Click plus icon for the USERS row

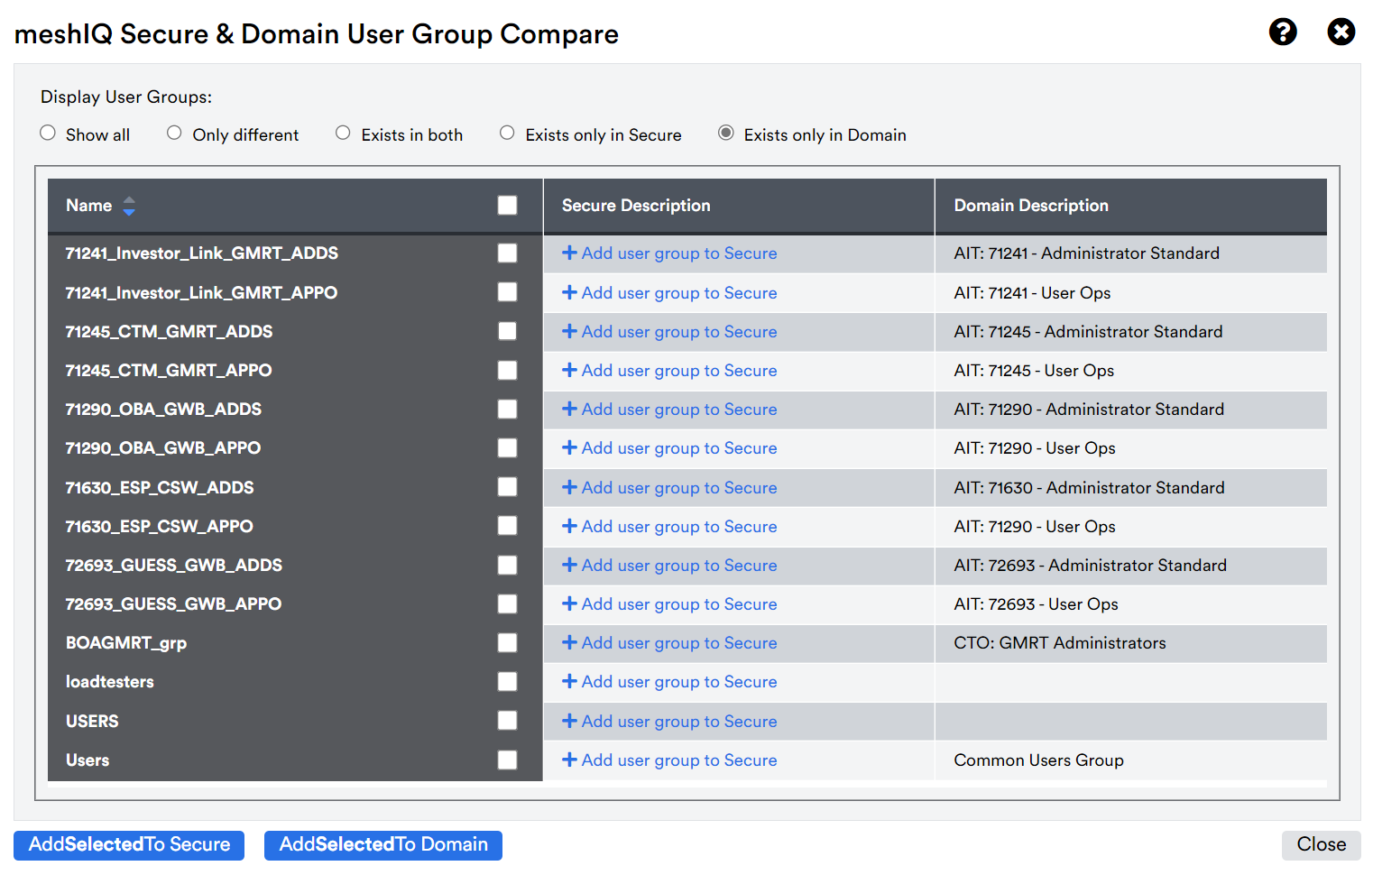[569, 722]
